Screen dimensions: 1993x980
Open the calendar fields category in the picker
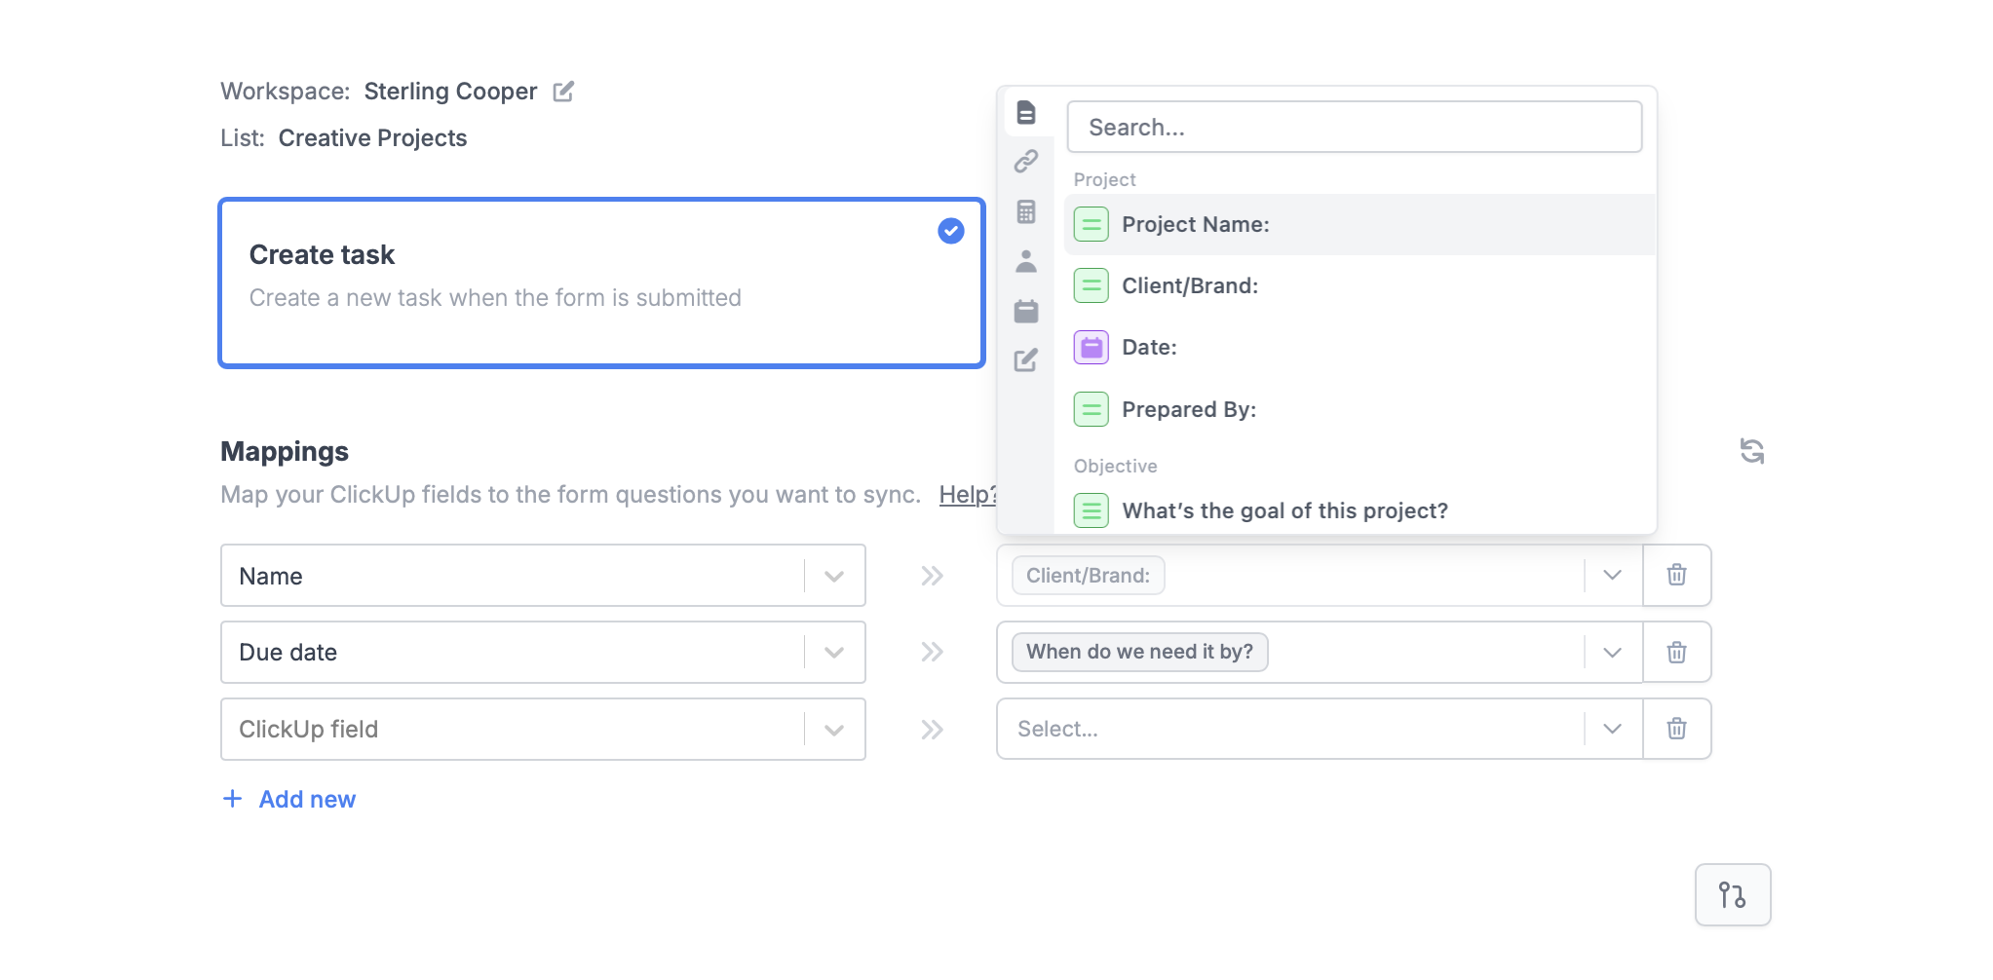[x=1026, y=311]
